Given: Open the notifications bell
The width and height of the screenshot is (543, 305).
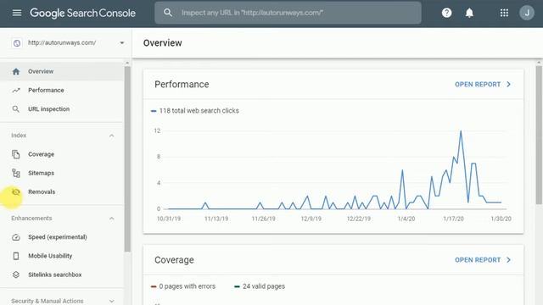Looking at the screenshot, I should [469, 13].
